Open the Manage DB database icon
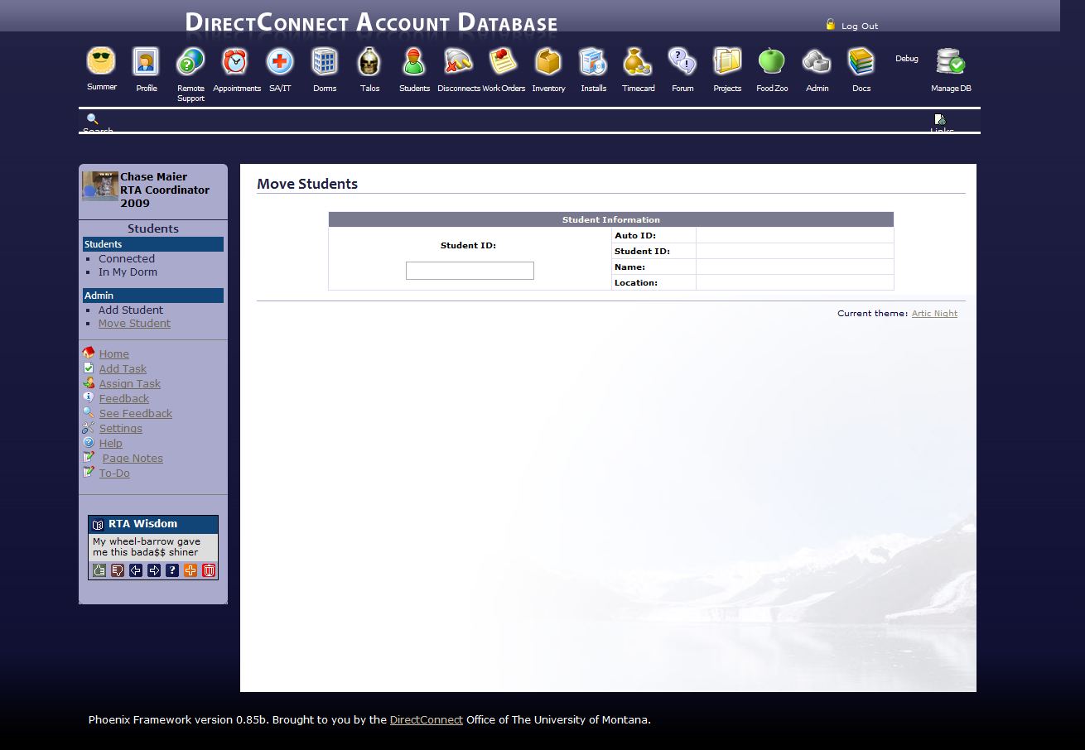Viewport: 1085px width, 750px height. (950, 61)
